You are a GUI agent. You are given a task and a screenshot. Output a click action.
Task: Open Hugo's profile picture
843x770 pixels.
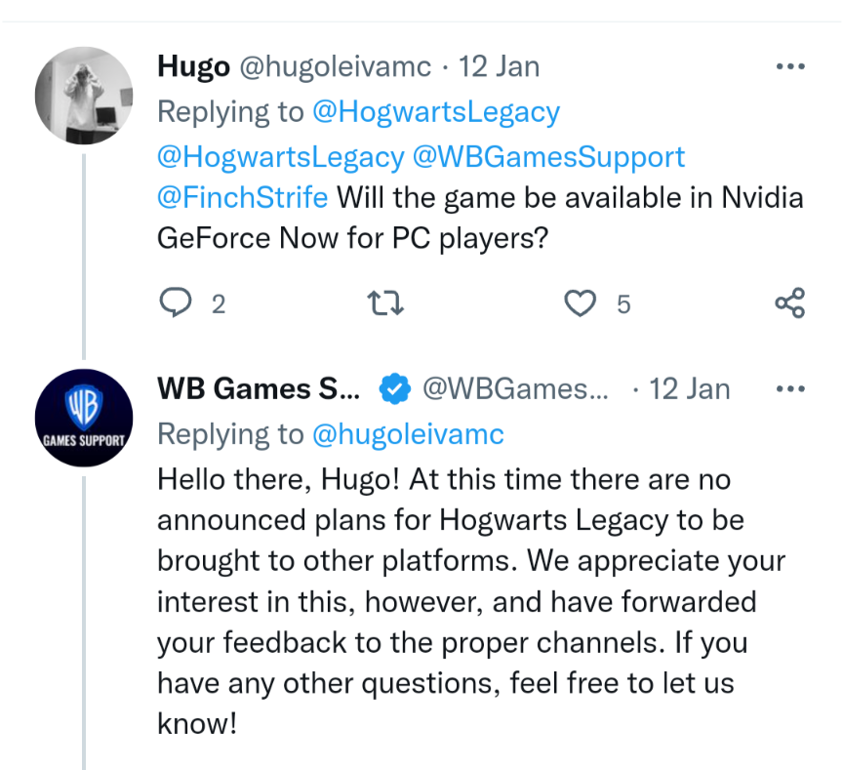tap(84, 96)
